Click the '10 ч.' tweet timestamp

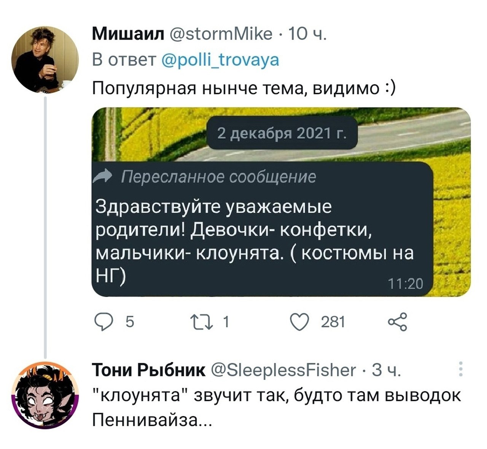click(x=307, y=35)
